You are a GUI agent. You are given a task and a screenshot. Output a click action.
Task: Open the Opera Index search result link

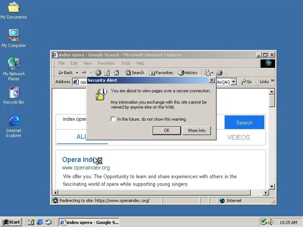click(x=80, y=160)
